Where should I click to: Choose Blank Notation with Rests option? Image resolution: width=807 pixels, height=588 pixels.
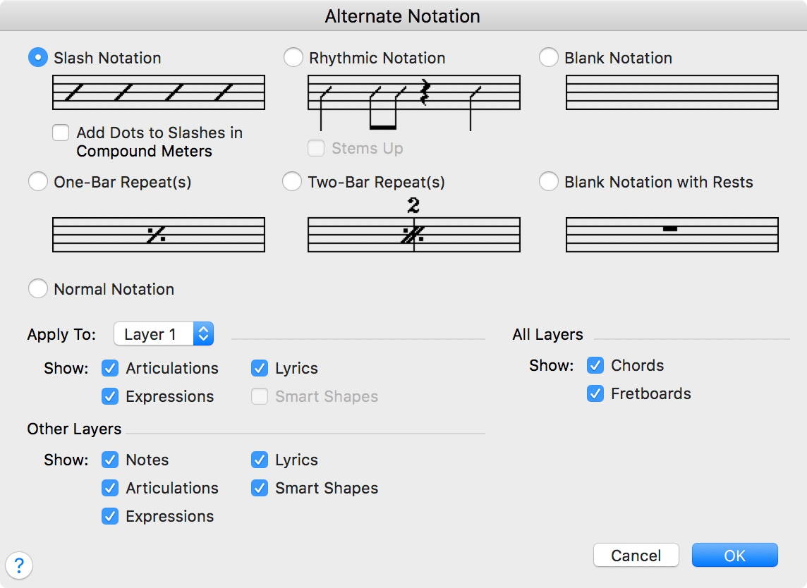(549, 182)
